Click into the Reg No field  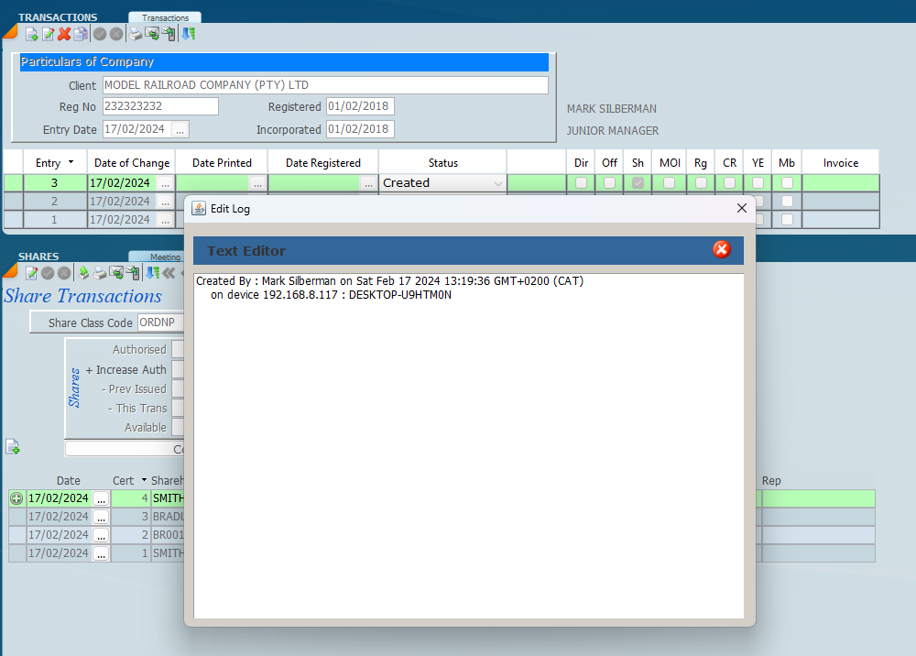tap(159, 106)
